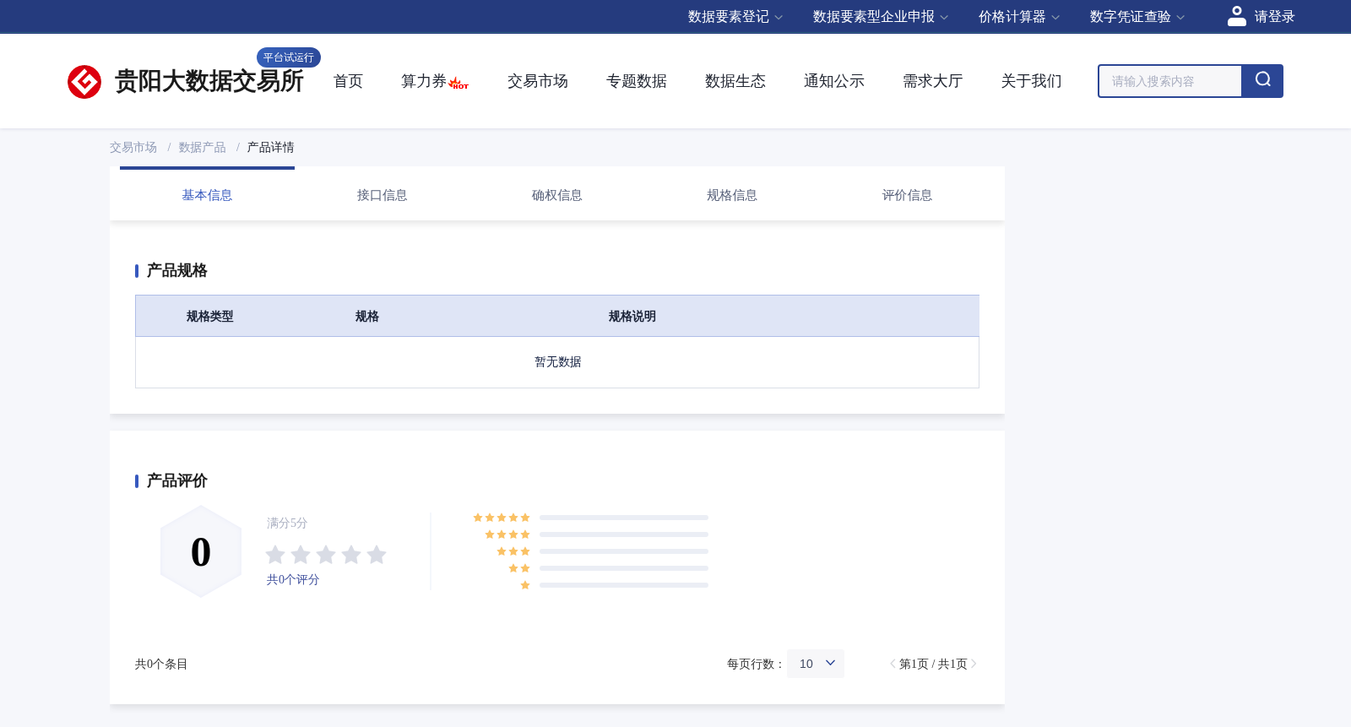Go to next page arrow
1351x727 pixels.
tap(974, 664)
